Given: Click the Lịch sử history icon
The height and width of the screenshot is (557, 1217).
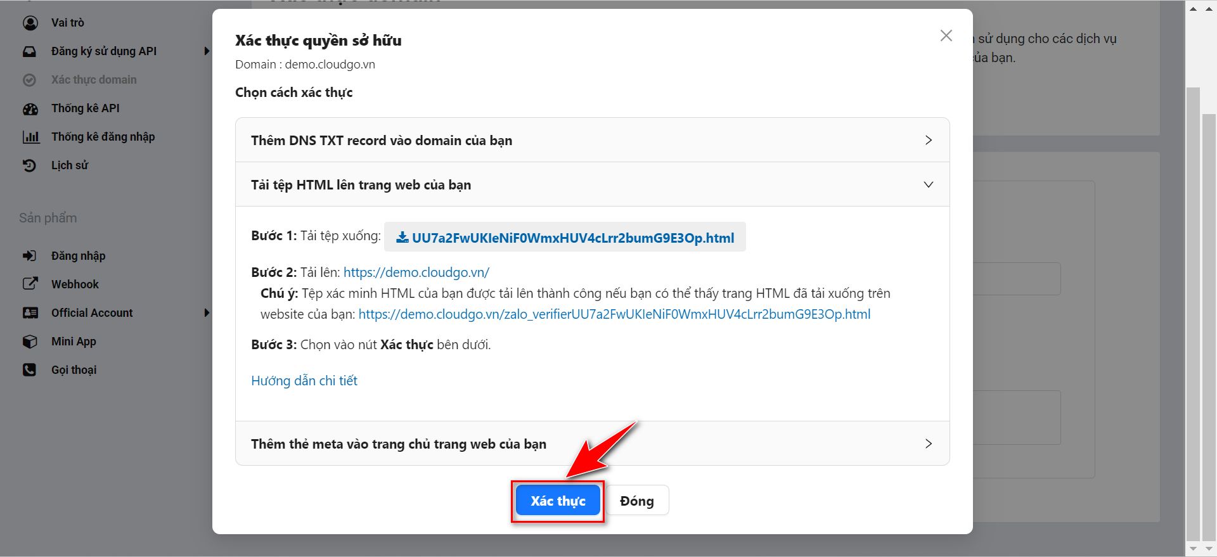Looking at the screenshot, I should (30, 165).
